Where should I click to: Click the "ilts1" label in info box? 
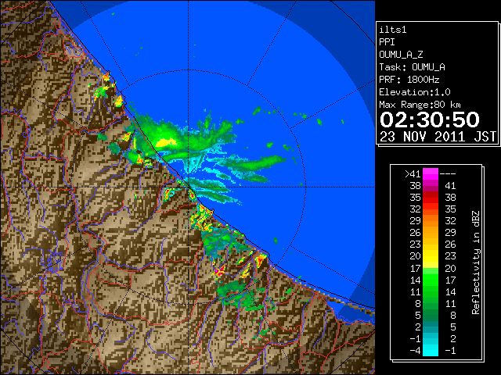pos(393,30)
